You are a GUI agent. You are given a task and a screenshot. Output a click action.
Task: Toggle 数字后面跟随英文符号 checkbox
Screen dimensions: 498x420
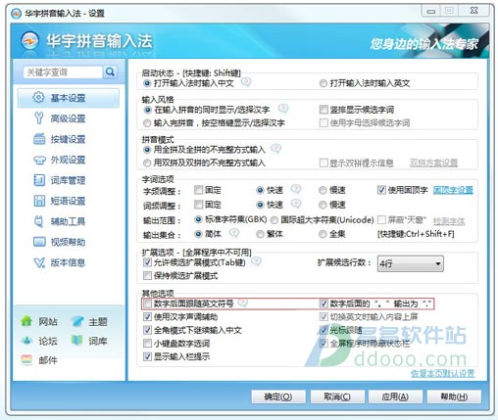click(147, 303)
